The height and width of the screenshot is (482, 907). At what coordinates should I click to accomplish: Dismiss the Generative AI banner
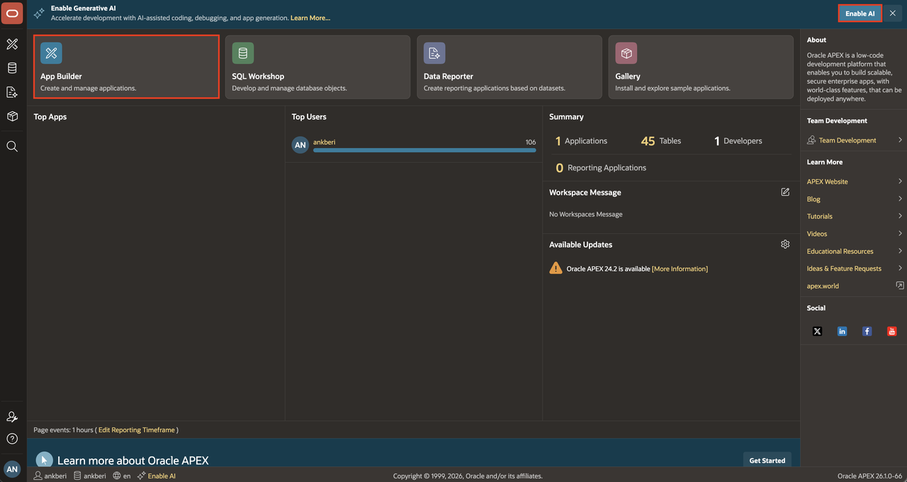pyautogui.click(x=893, y=13)
